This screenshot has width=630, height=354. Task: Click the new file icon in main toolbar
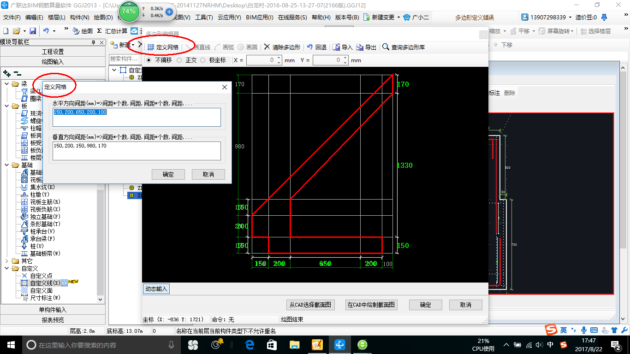[x=6, y=31]
